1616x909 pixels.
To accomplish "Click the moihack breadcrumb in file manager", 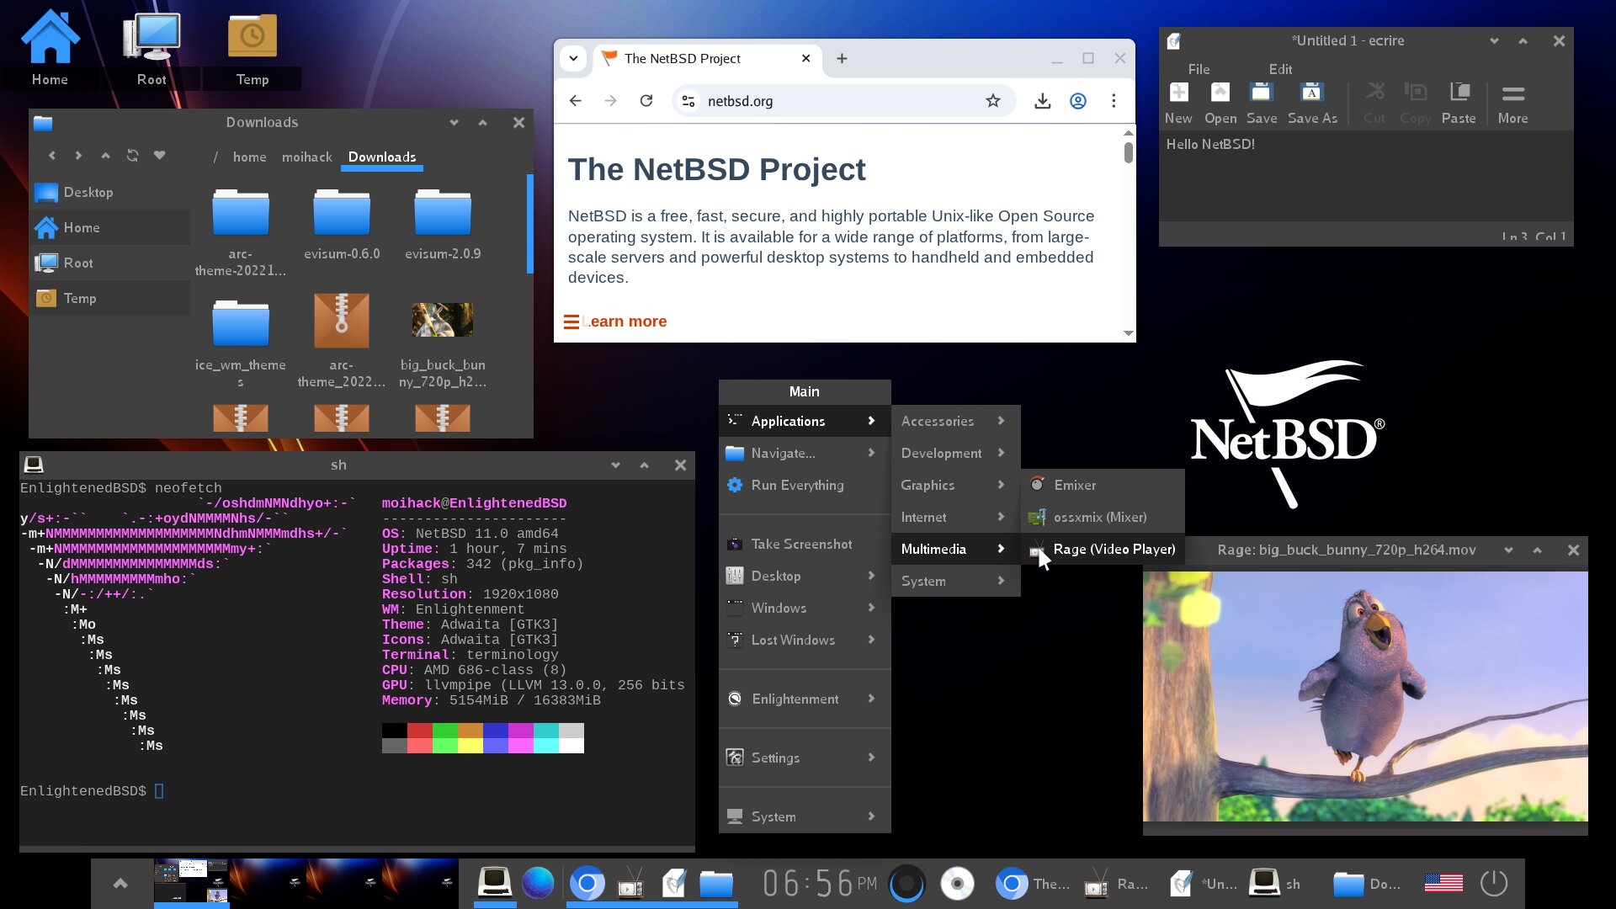I will [307, 157].
